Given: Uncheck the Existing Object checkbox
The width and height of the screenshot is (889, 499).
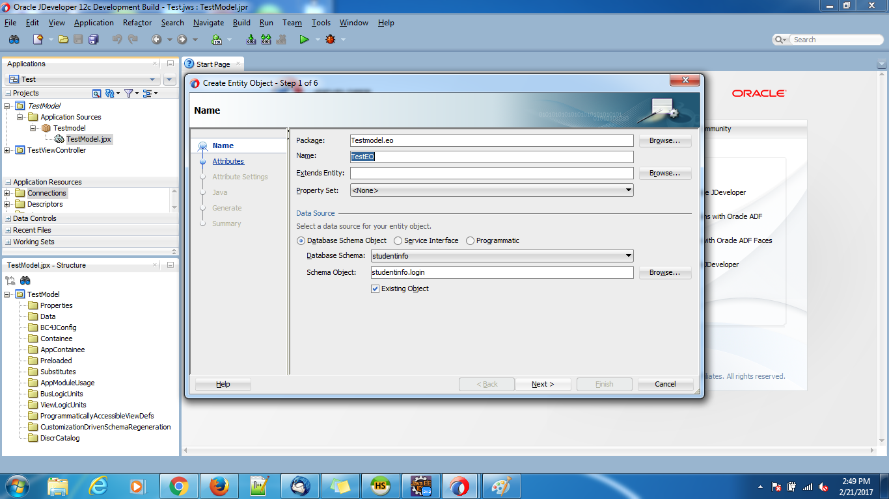Looking at the screenshot, I should [375, 288].
